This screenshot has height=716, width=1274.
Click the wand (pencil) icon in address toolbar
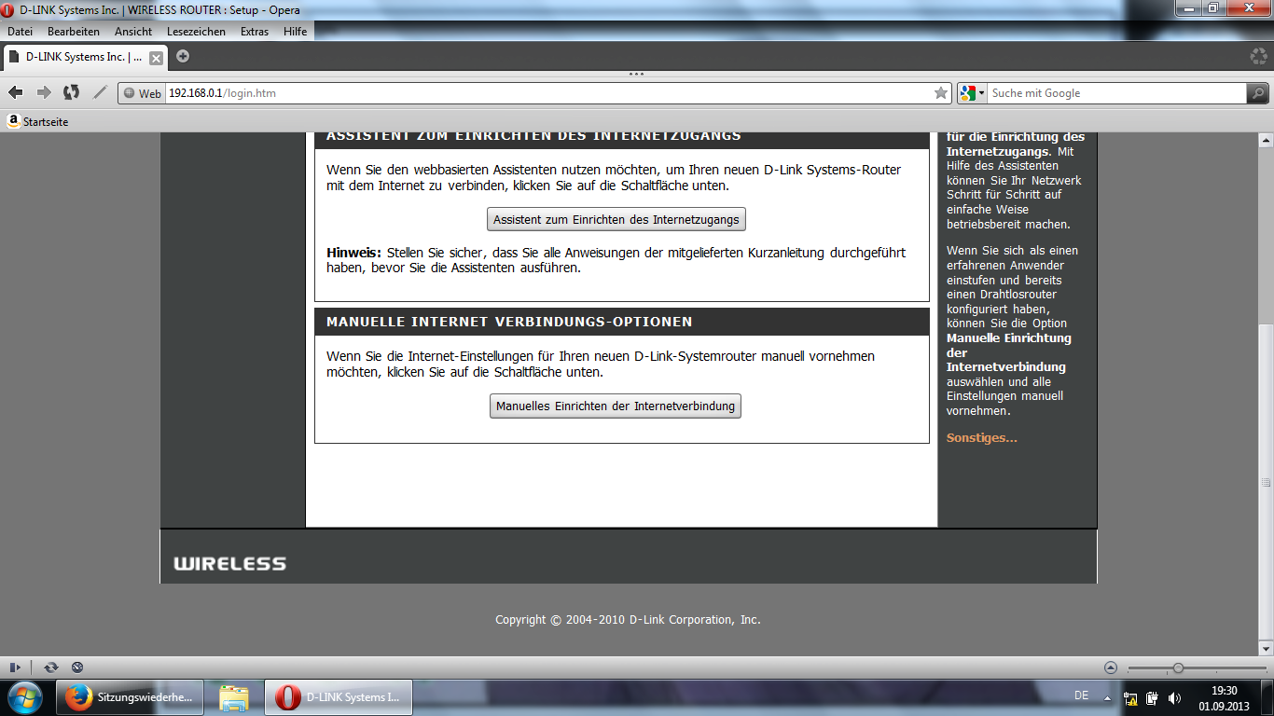click(100, 92)
